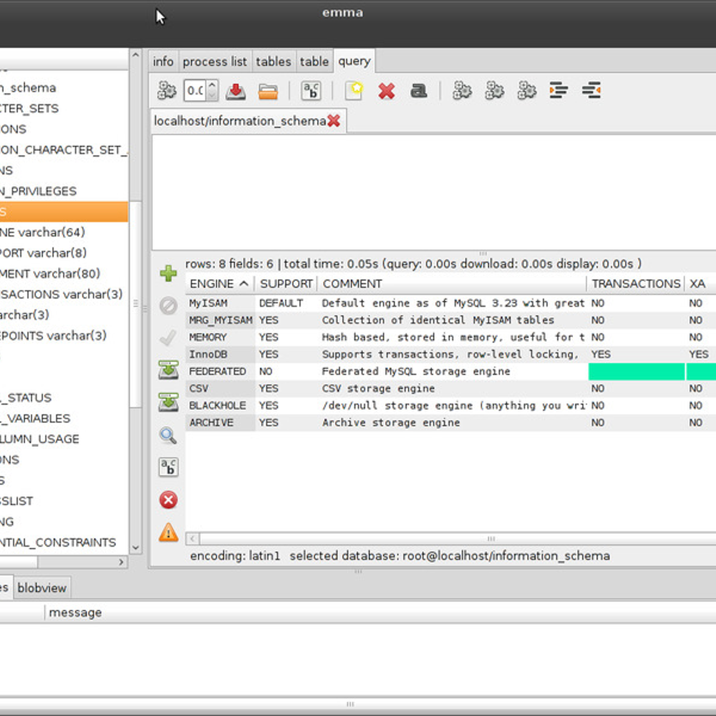Switch to the process list tab
716x716 pixels.
214,61
